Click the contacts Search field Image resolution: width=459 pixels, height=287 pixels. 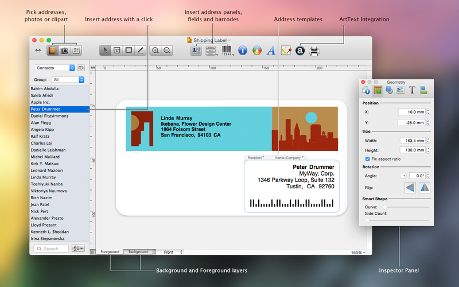pyautogui.click(x=50, y=249)
